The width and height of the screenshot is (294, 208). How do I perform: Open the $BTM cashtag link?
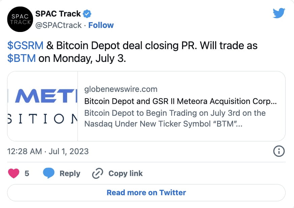pyautogui.click(x=22, y=58)
